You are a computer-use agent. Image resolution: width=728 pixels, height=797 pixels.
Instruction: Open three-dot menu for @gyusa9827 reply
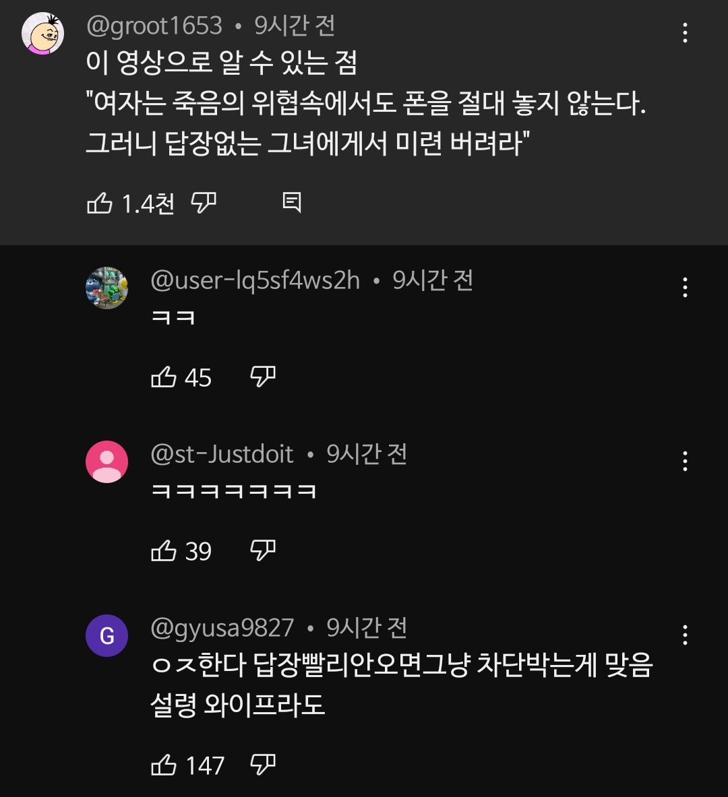685,635
